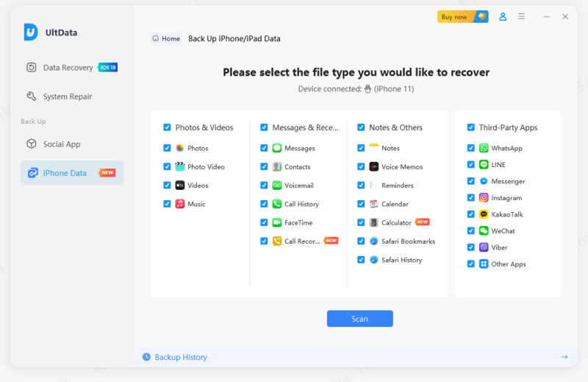
Task: Click the Calendar icon
Action: click(x=374, y=204)
